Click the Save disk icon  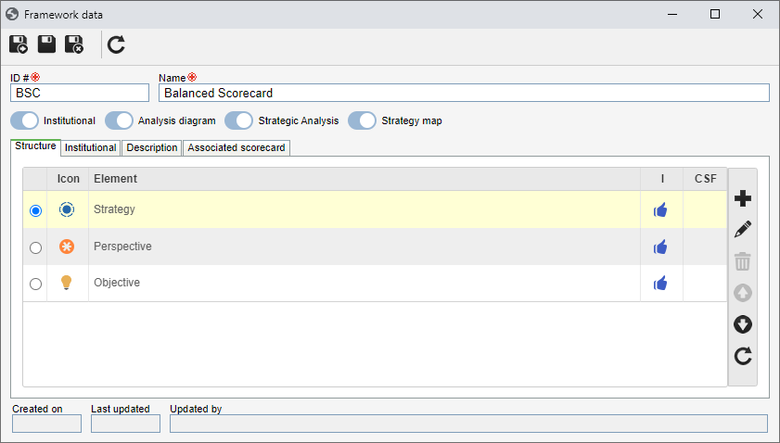tap(46, 44)
